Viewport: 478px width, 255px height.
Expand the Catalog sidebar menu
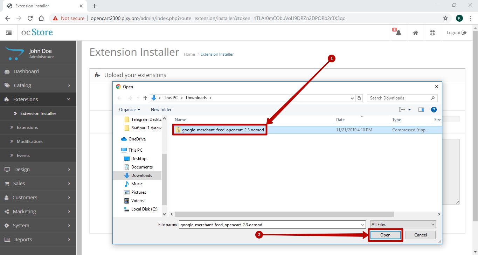pos(38,85)
